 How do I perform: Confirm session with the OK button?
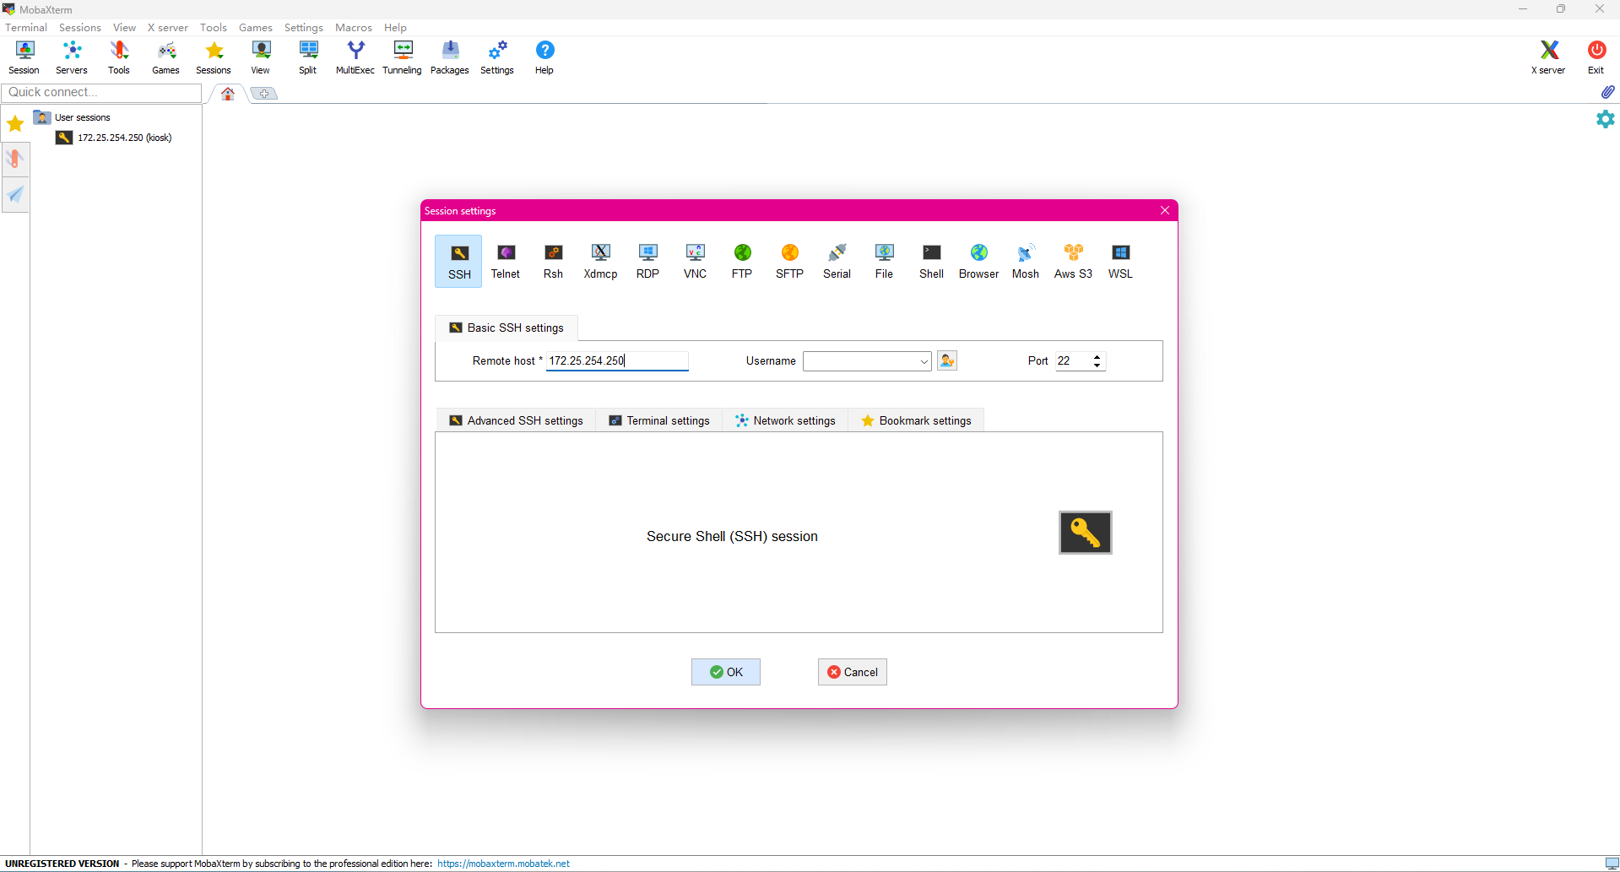click(x=726, y=672)
